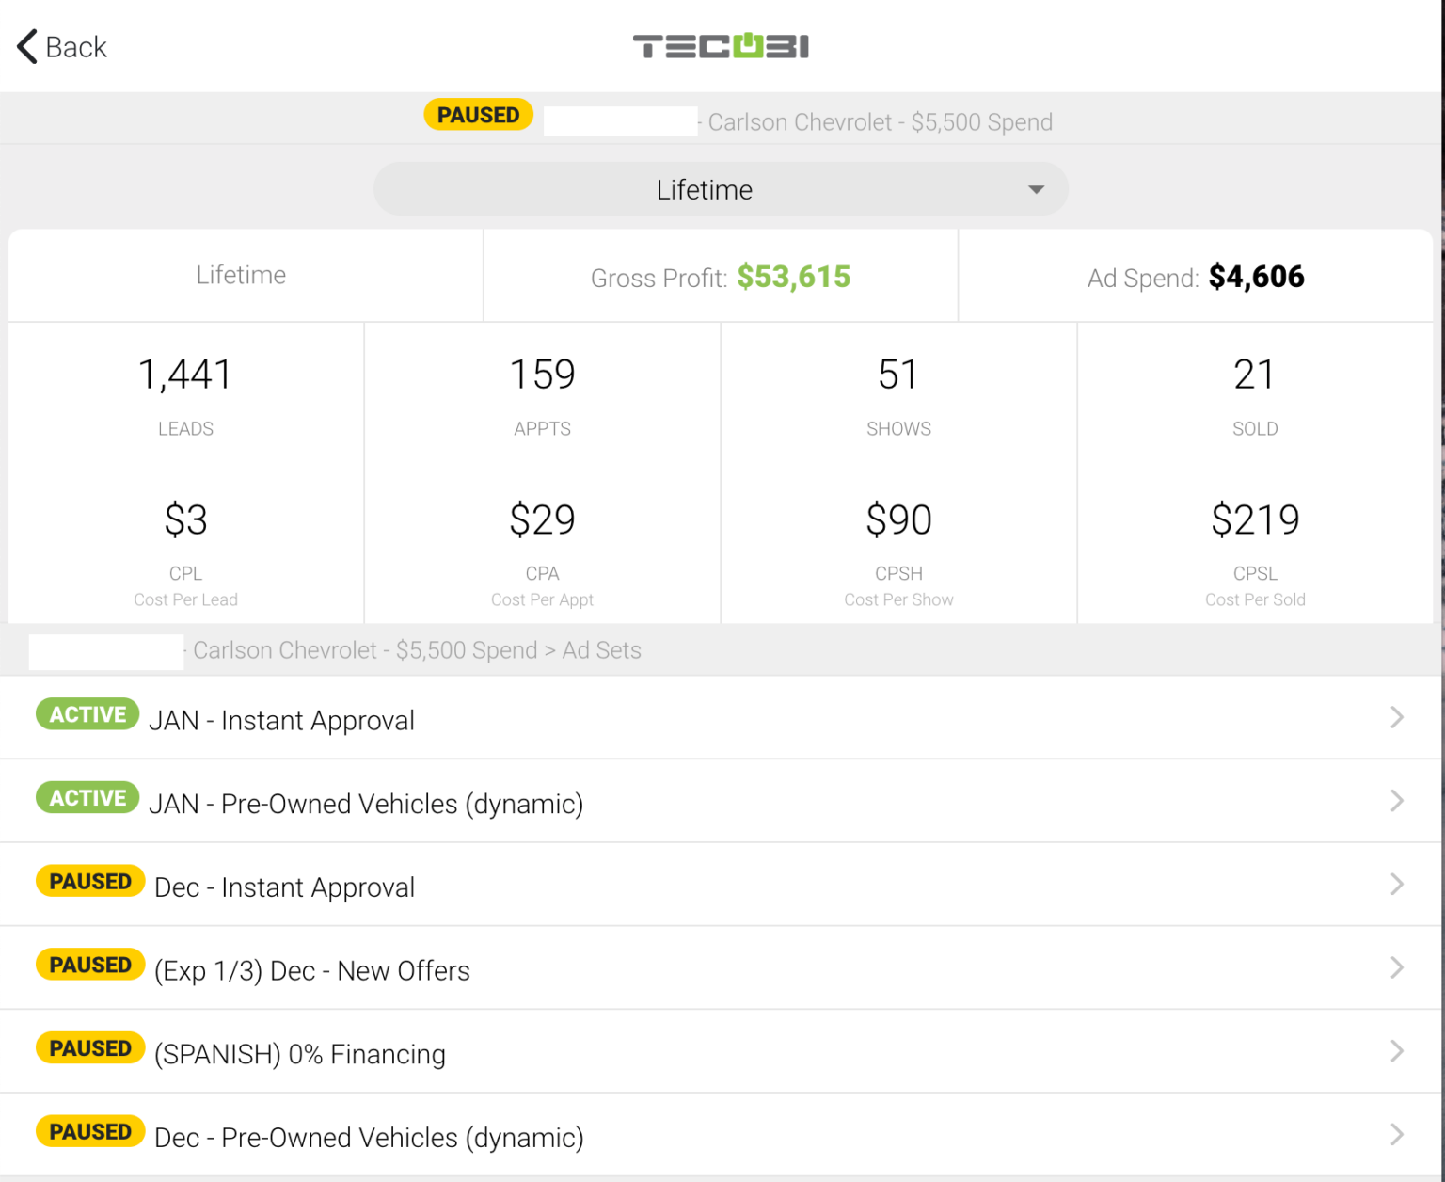Open the Ad Sets breadcrumb link

click(600, 650)
